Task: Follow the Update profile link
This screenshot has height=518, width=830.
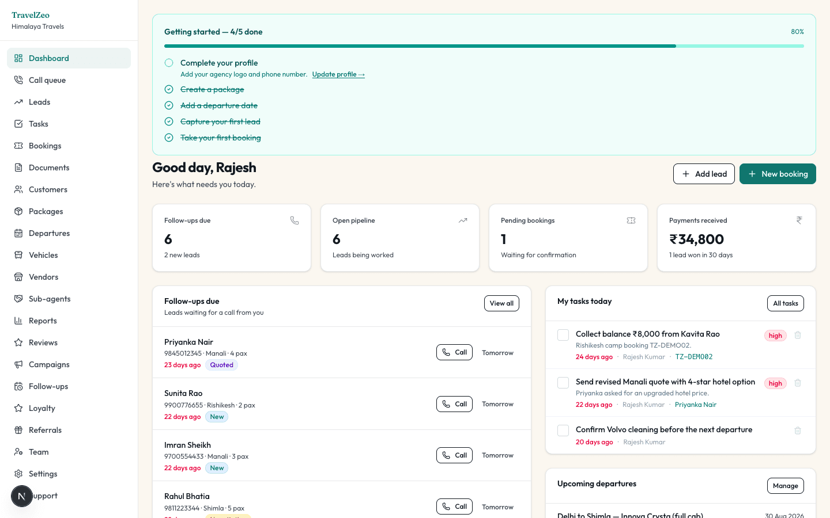Action: (338, 74)
